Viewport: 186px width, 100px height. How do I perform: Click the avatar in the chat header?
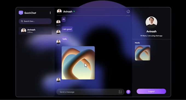point(59,12)
